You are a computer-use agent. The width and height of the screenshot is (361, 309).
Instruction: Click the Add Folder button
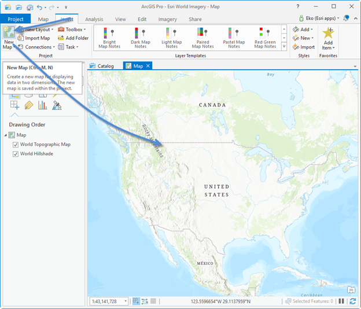[x=73, y=38]
